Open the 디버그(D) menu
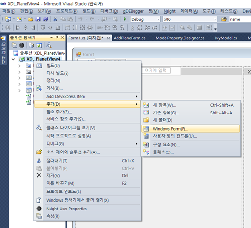This screenshot has width=251, height=228. coord(109,11)
